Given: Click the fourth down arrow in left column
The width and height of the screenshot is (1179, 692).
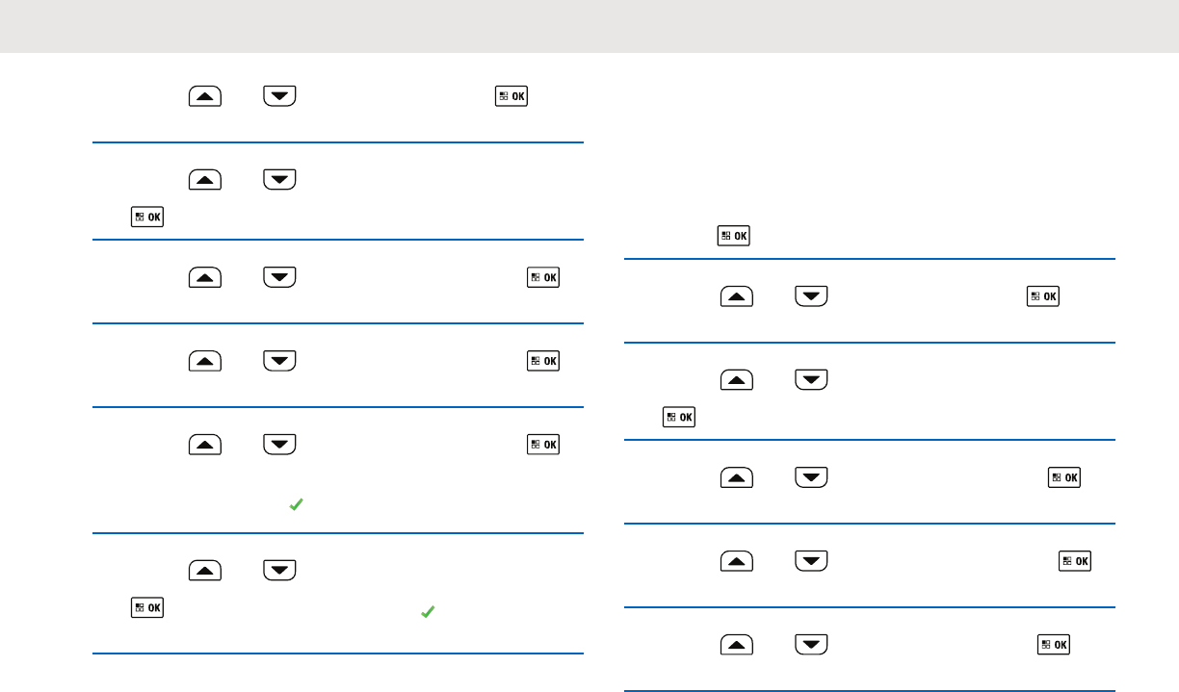Looking at the screenshot, I should coord(278,361).
